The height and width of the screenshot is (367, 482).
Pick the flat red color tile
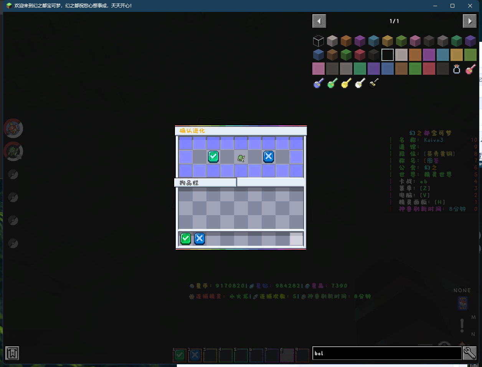tap(429, 69)
